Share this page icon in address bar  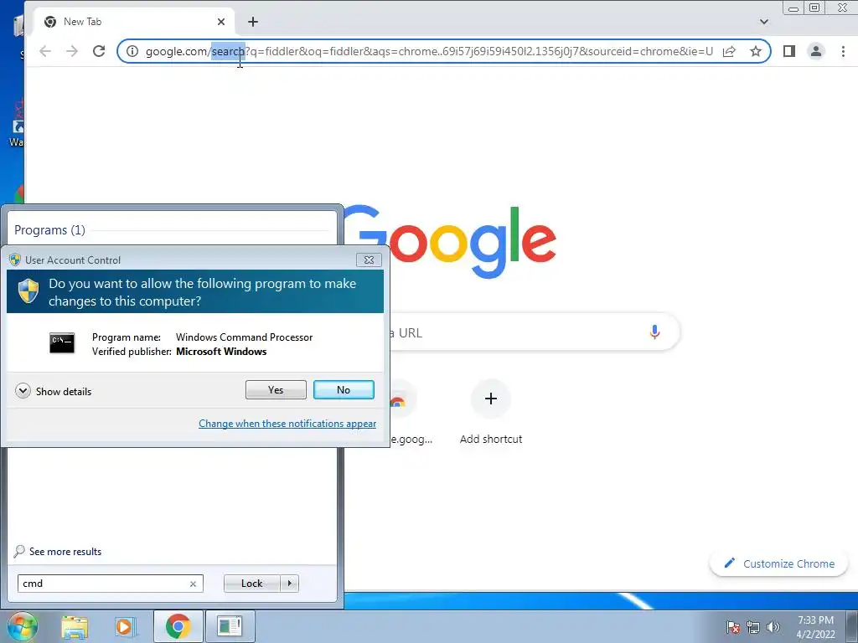point(729,51)
